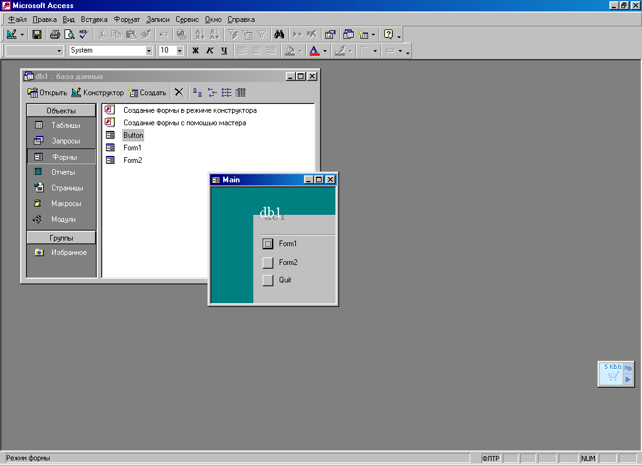The width and height of the screenshot is (642, 466).
Task: Click the red font color A swatch
Action: [x=315, y=50]
